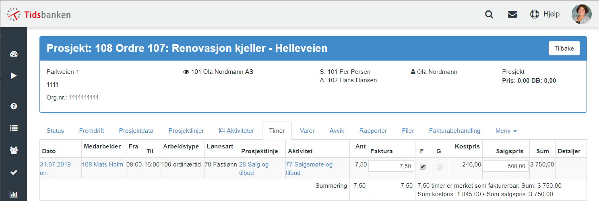This screenshot has width=599, height=201.
Task: Click the Org.nr.: 1111111111 text
Action: [73, 97]
